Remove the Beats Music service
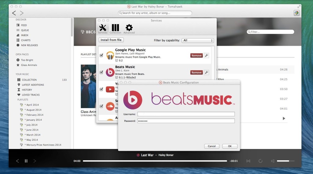The width and height of the screenshot is (313, 174). click(x=197, y=73)
